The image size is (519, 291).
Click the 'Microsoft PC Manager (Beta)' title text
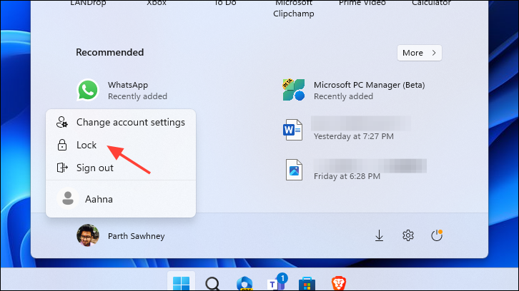click(x=369, y=85)
